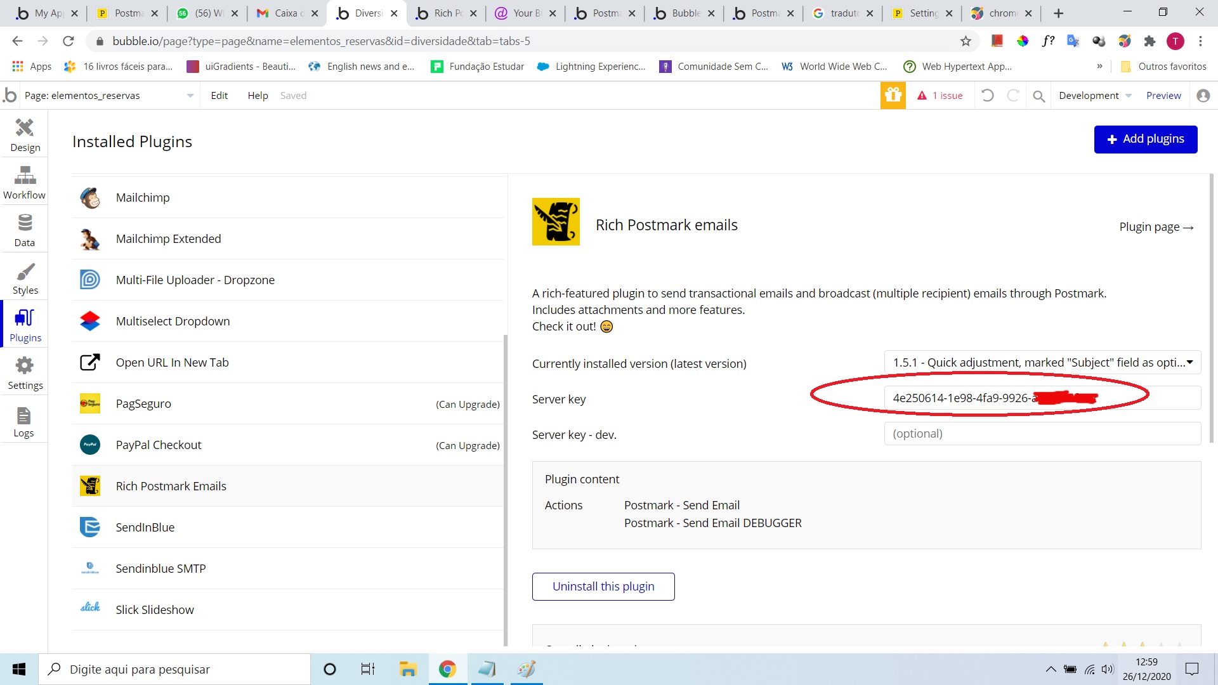
Task: Open the user account avatar icon
Action: 1203,95
